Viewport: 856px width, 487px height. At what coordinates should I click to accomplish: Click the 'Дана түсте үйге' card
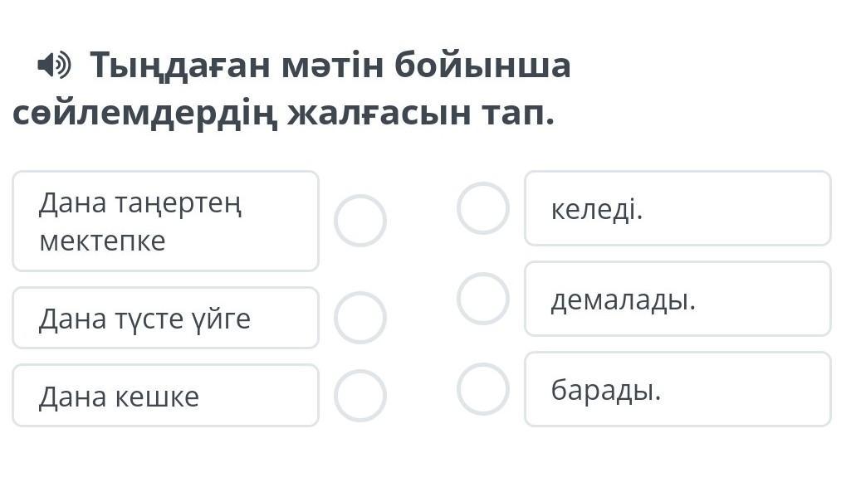point(165,318)
